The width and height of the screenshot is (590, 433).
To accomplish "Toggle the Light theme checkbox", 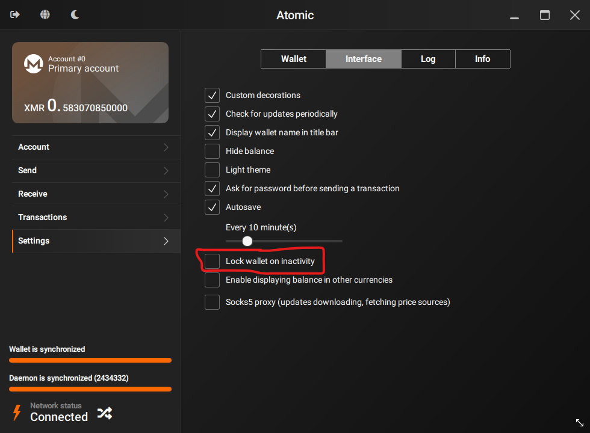I will tap(212, 170).
